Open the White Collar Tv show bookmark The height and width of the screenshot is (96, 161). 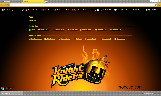[33, 10]
